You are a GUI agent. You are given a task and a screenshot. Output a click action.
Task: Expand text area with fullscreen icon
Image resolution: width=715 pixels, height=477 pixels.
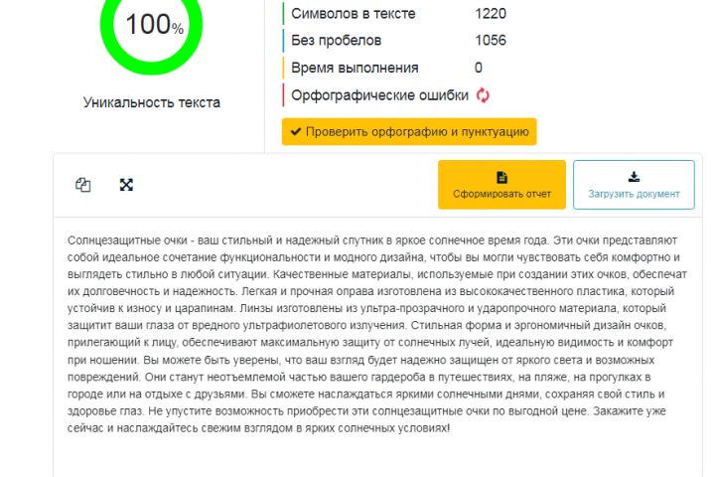click(126, 185)
